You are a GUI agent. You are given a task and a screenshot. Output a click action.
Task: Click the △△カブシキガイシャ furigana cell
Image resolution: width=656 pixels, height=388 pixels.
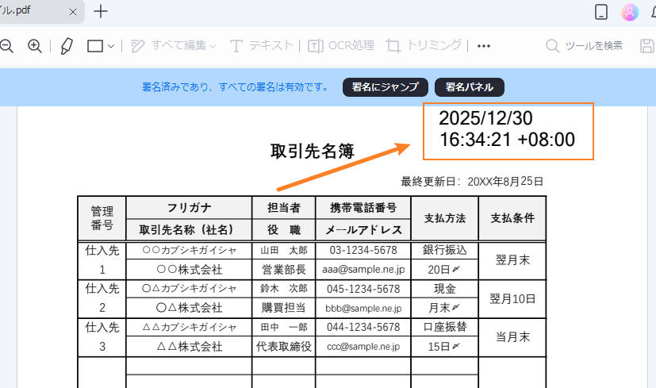tap(189, 328)
